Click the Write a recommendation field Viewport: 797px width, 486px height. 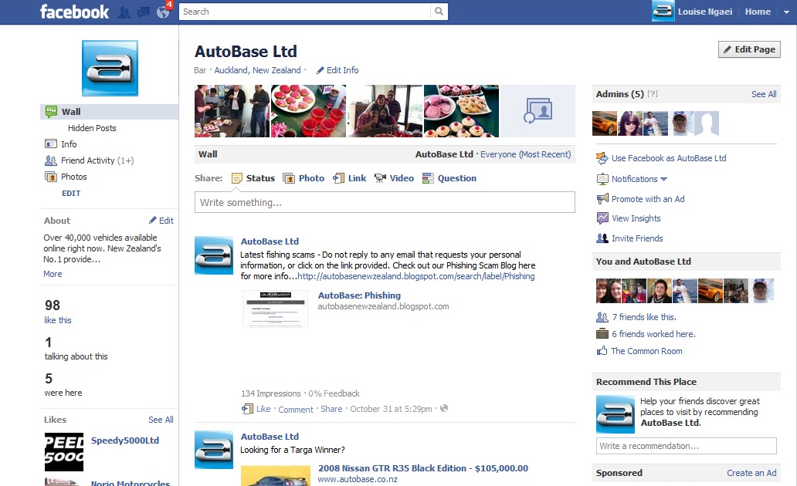click(686, 445)
